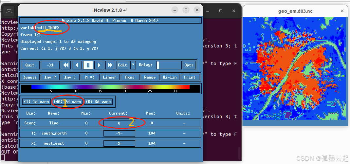
Task: Open the (6) 3d vars menu
Action: (x=98, y=102)
